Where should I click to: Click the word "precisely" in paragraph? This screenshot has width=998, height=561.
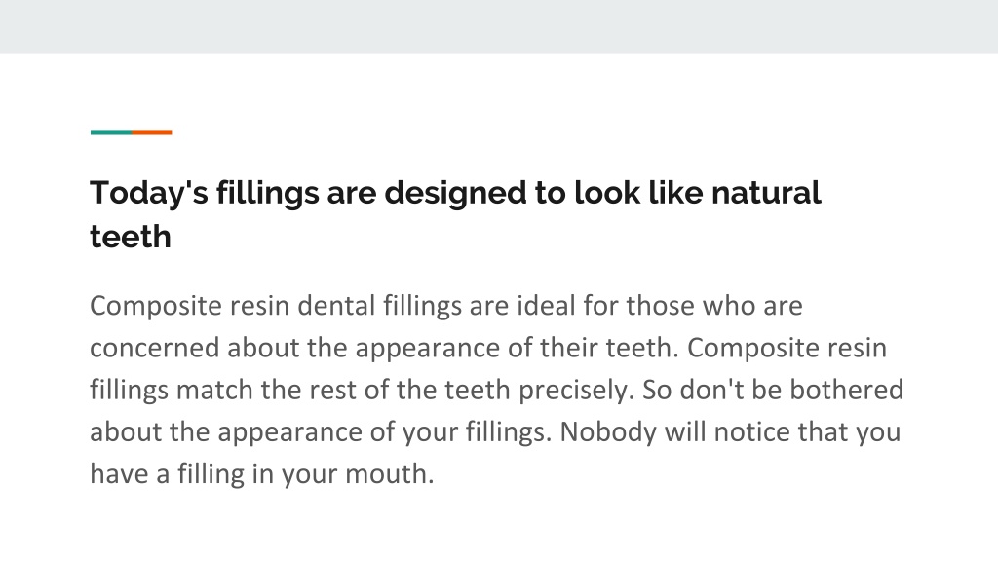[x=576, y=390]
